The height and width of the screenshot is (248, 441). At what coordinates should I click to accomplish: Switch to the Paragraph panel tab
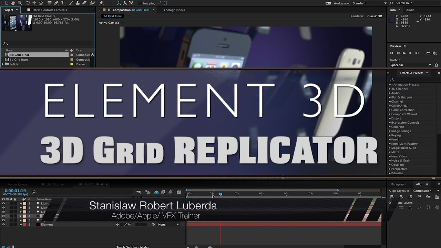click(398, 184)
